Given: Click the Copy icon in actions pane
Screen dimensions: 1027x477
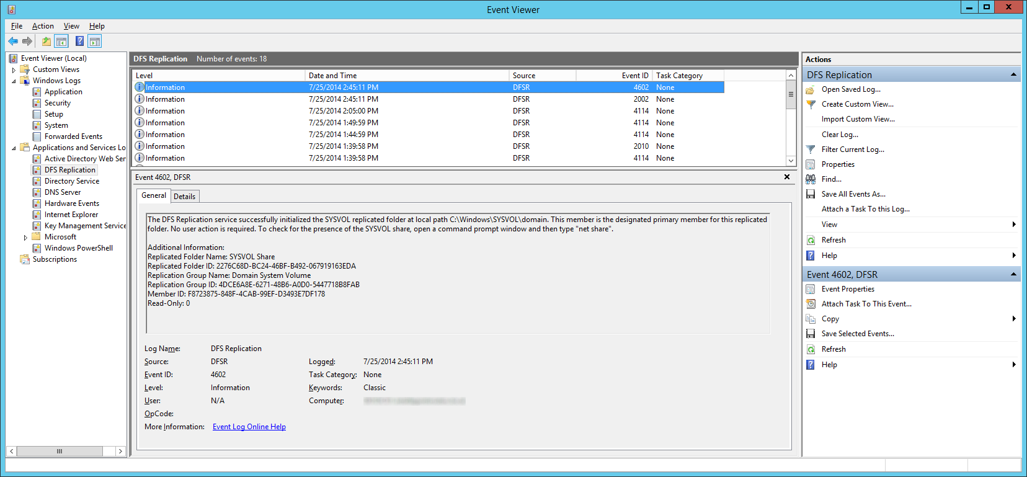Looking at the screenshot, I should (x=811, y=319).
